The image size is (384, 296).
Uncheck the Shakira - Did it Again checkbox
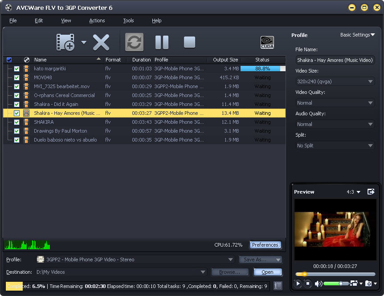(16, 104)
